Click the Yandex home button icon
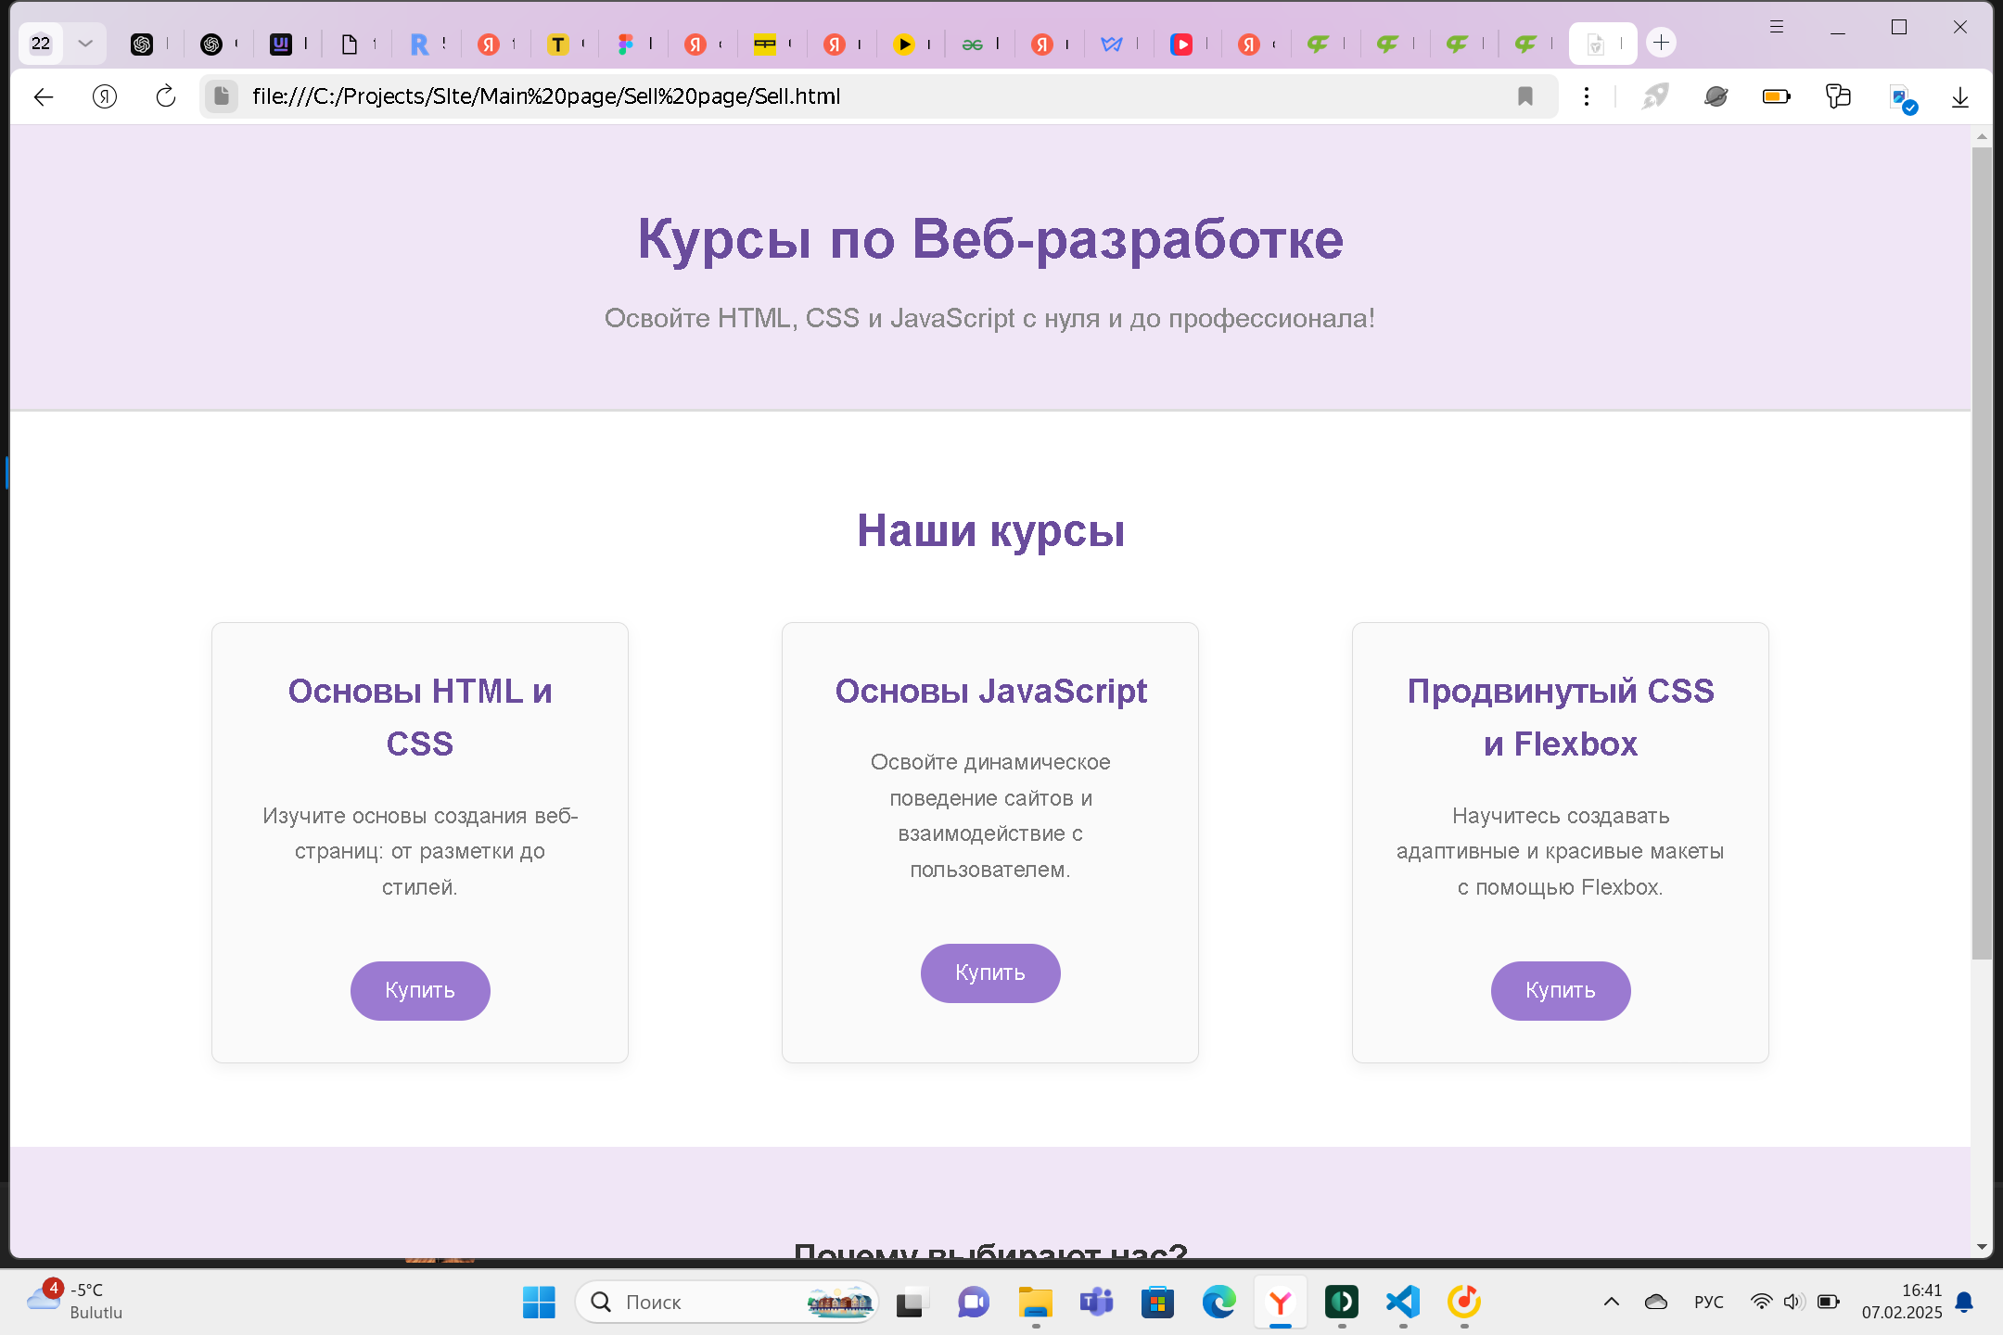Image resolution: width=2003 pixels, height=1335 pixels. pos(105,96)
